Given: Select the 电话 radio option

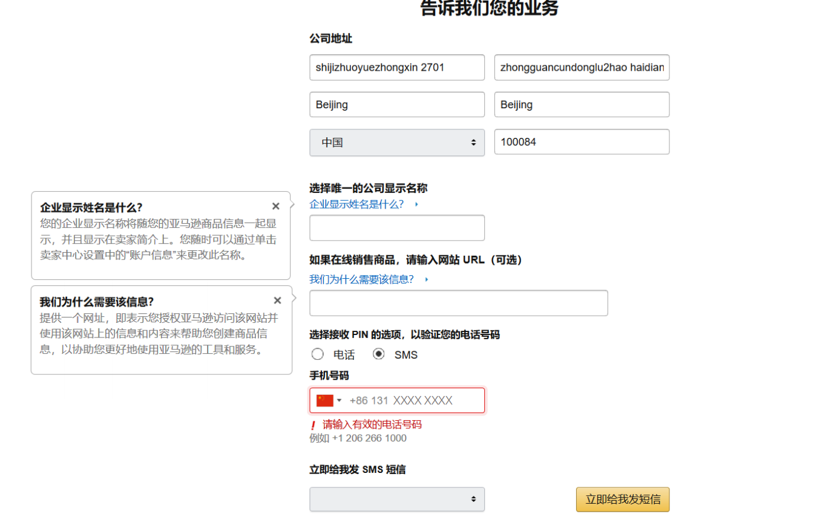Looking at the screenshot, I should point(317,354).
